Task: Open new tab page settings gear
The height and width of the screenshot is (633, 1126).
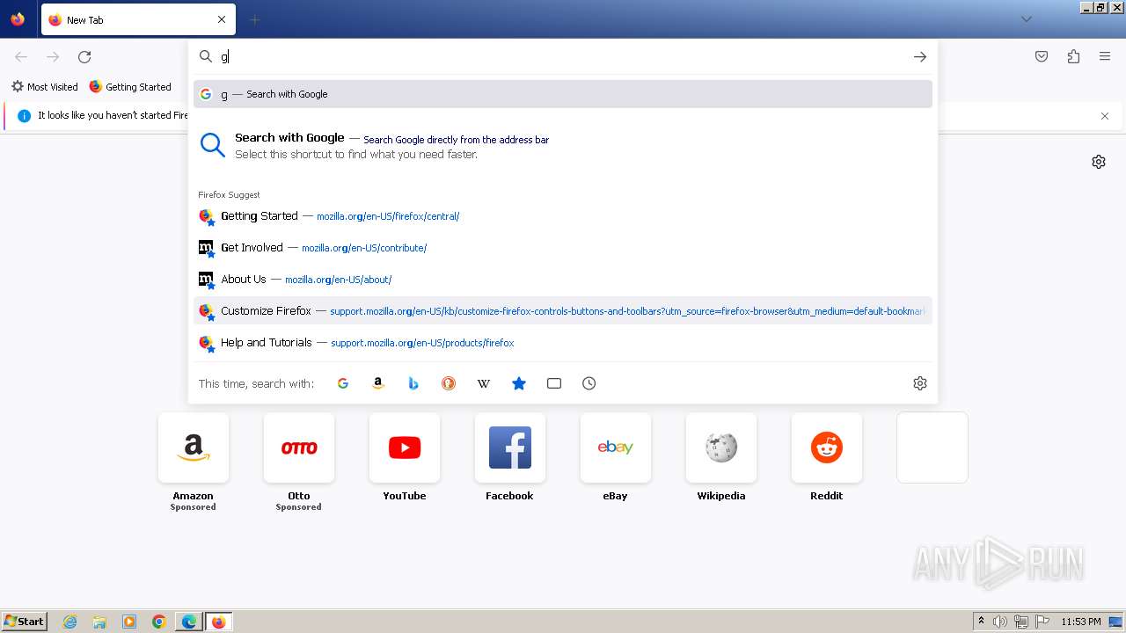Action: tap(1099, 162)
